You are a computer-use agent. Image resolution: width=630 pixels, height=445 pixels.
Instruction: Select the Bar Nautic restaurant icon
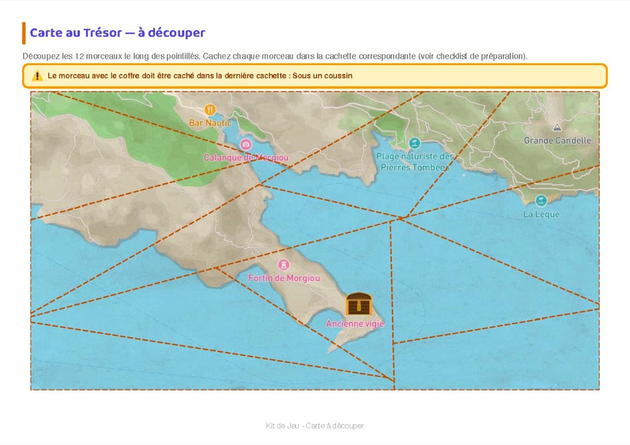210,110
